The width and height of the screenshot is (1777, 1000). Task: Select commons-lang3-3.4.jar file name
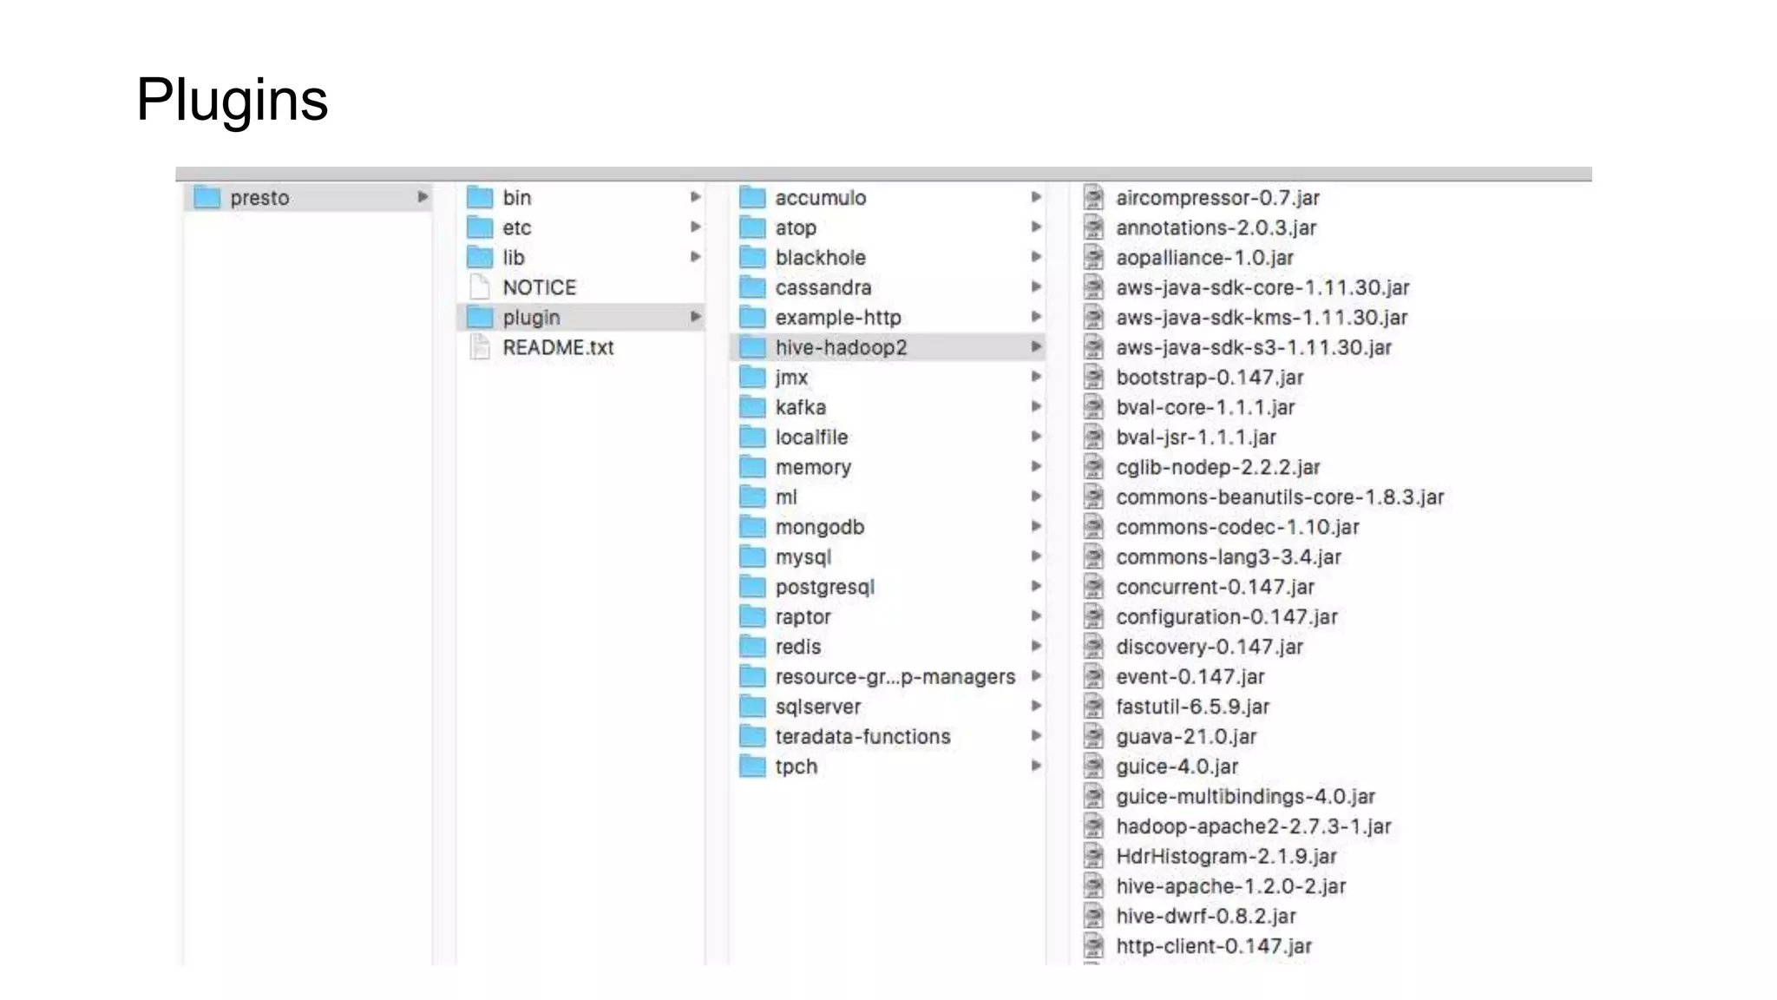1229,557
